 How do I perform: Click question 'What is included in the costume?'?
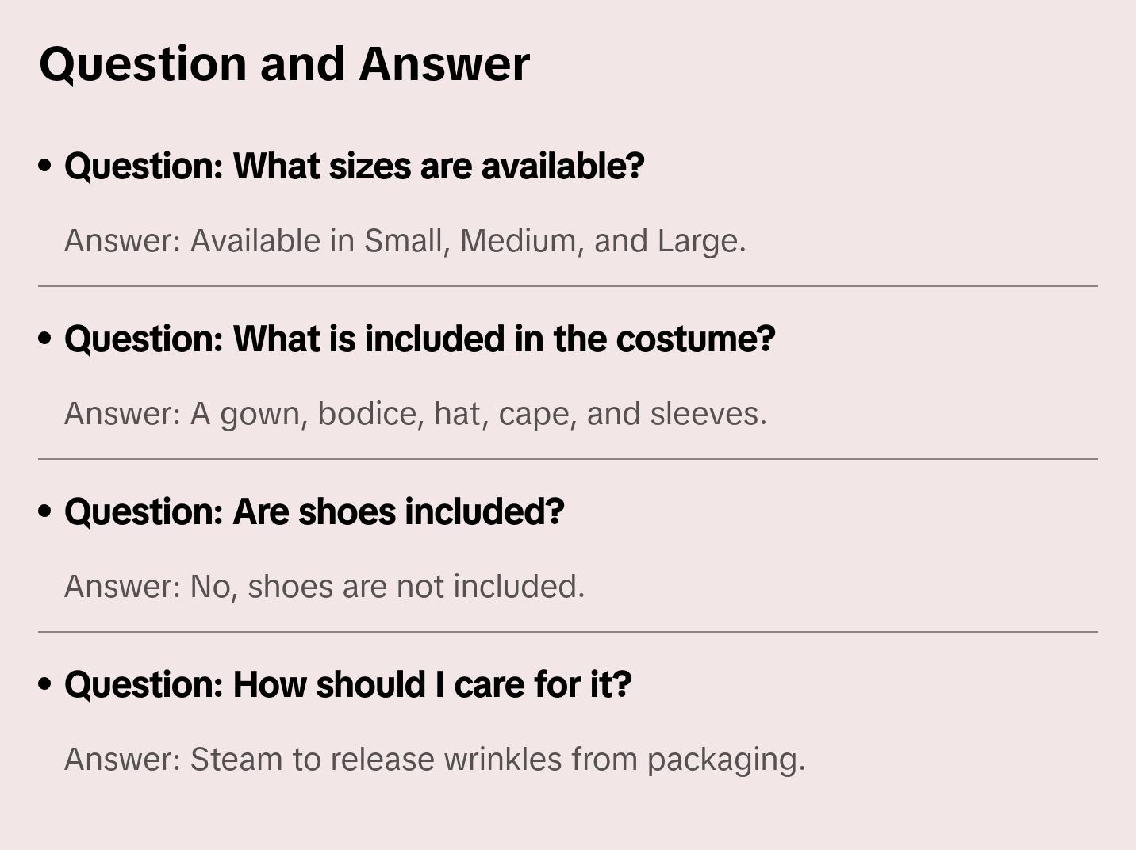coord(420,339)
